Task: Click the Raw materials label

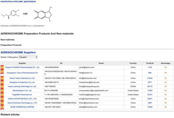Action: point(8,40)
